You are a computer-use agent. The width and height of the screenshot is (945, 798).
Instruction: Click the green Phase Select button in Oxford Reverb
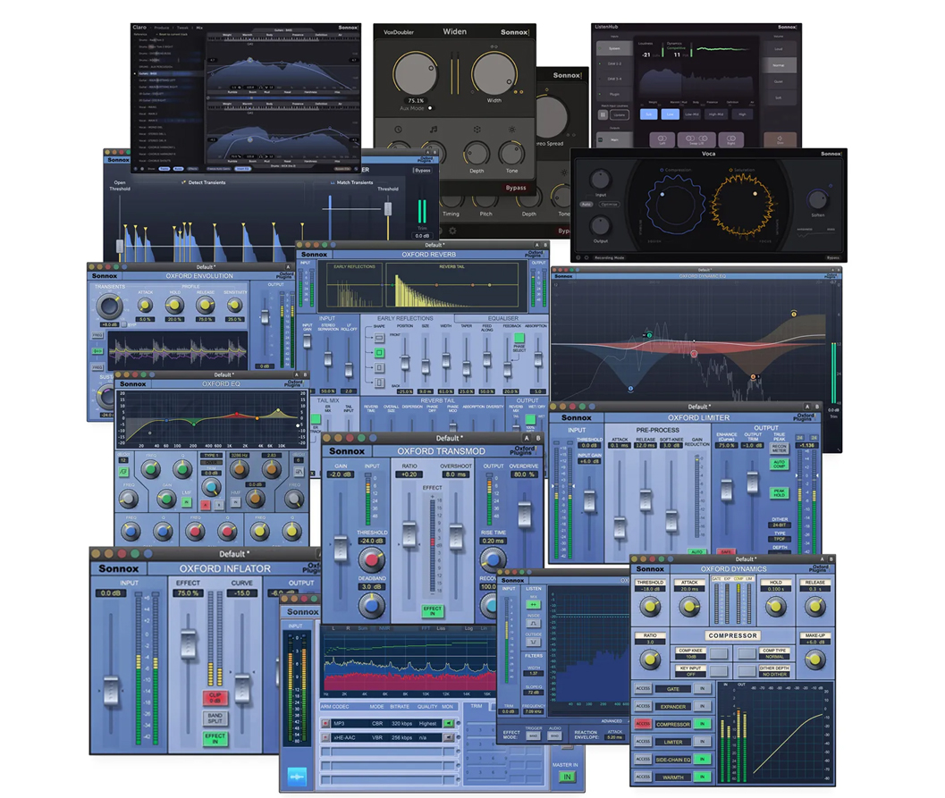coord(519,339)
